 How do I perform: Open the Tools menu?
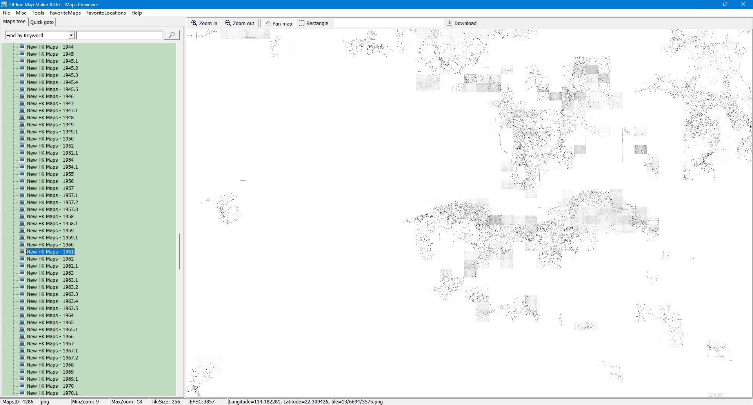[x=38, y=13]
